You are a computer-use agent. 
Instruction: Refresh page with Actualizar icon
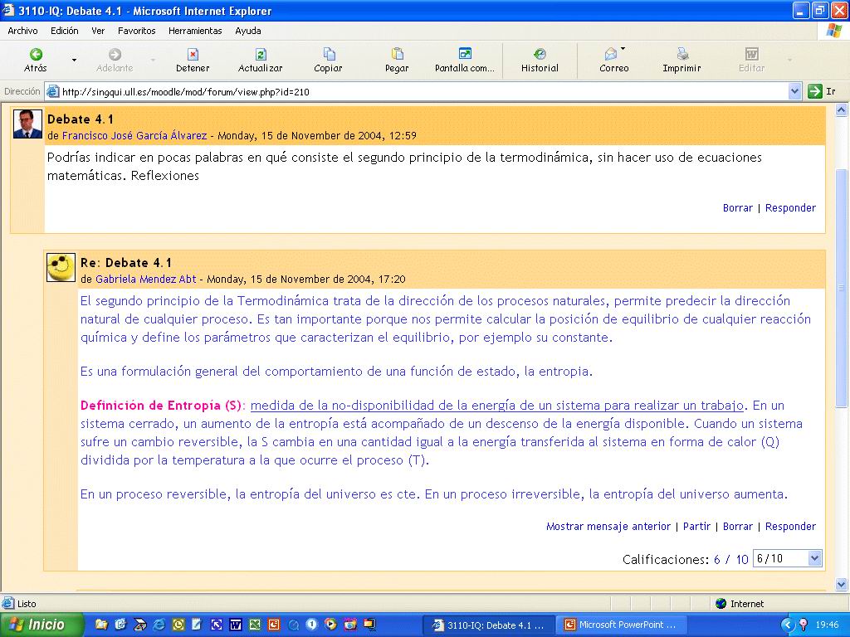(x=260, y=55)
